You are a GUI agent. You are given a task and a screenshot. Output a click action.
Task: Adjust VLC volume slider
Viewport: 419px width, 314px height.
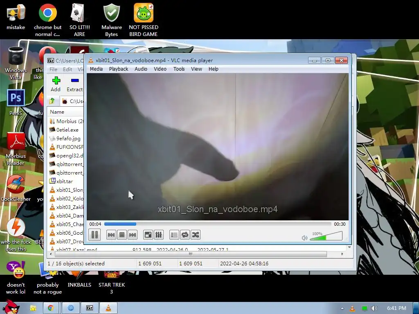pyautogui.click(x=326, y=236)
